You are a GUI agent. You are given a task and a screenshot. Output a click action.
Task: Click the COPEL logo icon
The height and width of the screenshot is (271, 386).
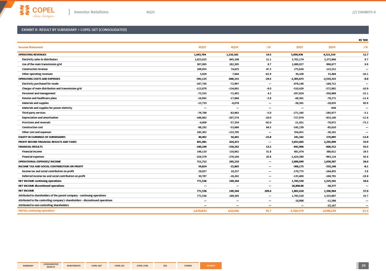pyautogui.click(x=24, y=10)
